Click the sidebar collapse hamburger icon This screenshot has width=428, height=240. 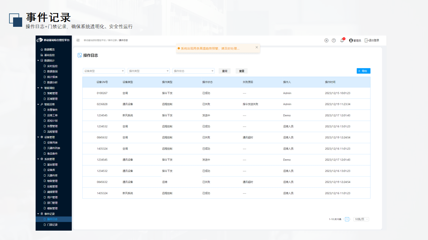(x=78, y=40)
